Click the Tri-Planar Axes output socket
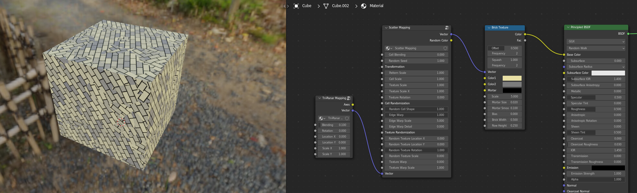 353,105
